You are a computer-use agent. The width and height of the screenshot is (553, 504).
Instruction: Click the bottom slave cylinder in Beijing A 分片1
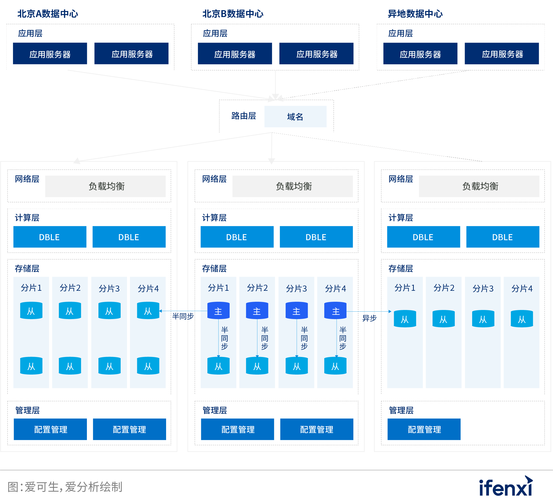point(31,366)
